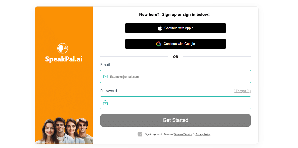Click the Apple logo icon
The image size is (298, 148).
pyautogui.click(x=160, y=28)
